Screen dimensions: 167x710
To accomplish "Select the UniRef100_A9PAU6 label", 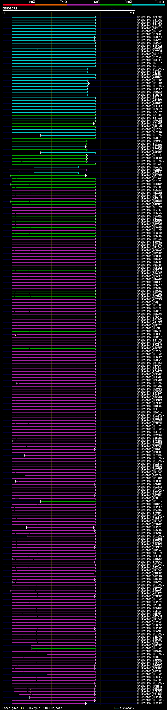I will (x=150, y=153).
